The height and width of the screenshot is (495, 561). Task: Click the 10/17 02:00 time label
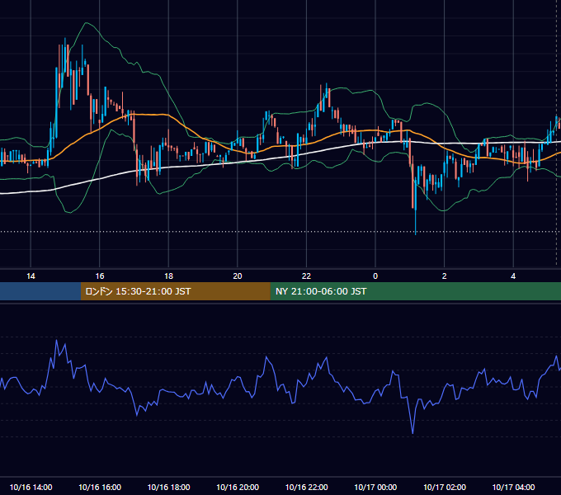445,487
